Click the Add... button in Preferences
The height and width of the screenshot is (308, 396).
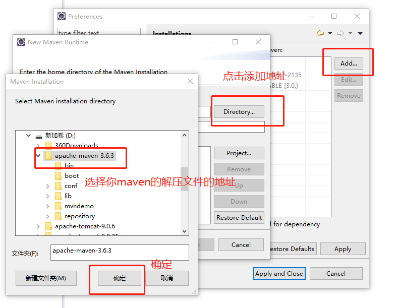(349, 63)
